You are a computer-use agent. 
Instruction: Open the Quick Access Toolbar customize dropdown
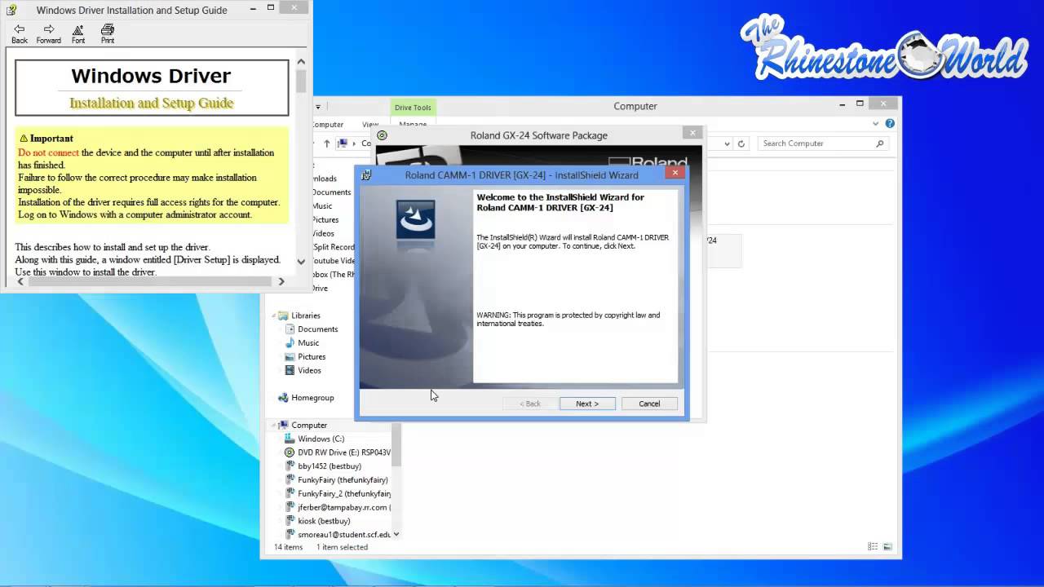pyautogui.click(x=318, y=107)
